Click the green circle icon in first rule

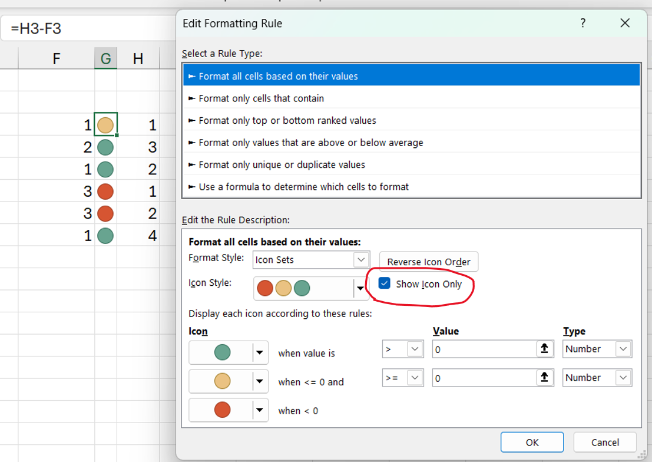coord(223,352)
